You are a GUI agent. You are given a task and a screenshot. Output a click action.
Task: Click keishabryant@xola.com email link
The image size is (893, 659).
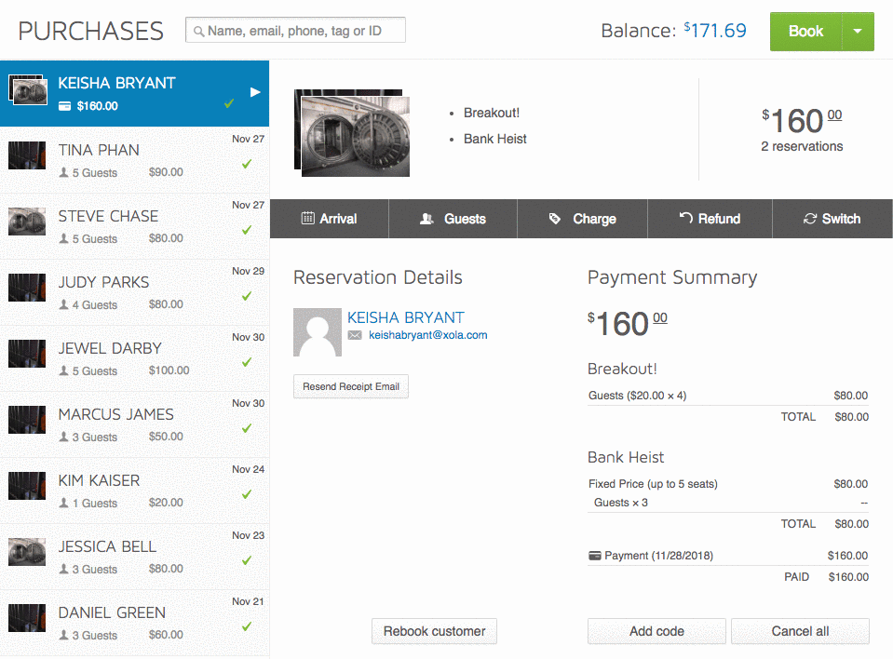point(427,335)
